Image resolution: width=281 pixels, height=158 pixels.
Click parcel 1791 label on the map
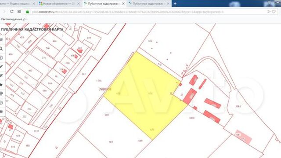(99, 81)
